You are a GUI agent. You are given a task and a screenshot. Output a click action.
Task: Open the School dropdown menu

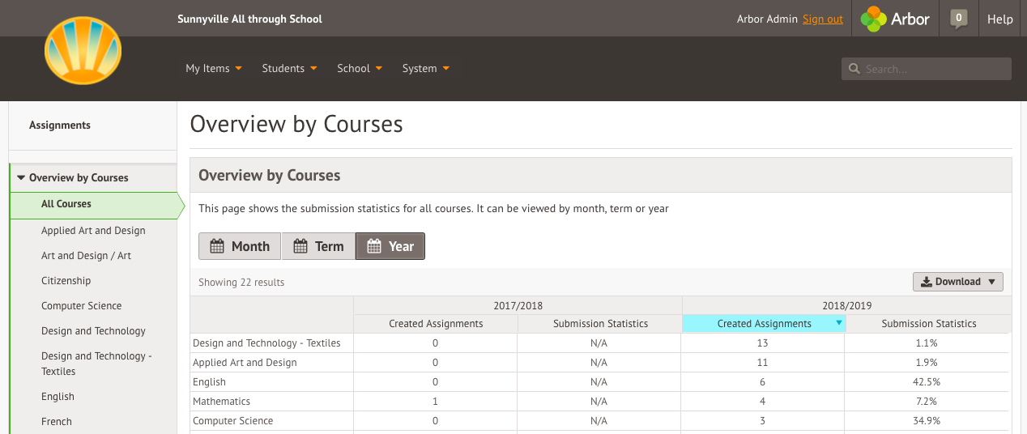(x=360, y=69)
